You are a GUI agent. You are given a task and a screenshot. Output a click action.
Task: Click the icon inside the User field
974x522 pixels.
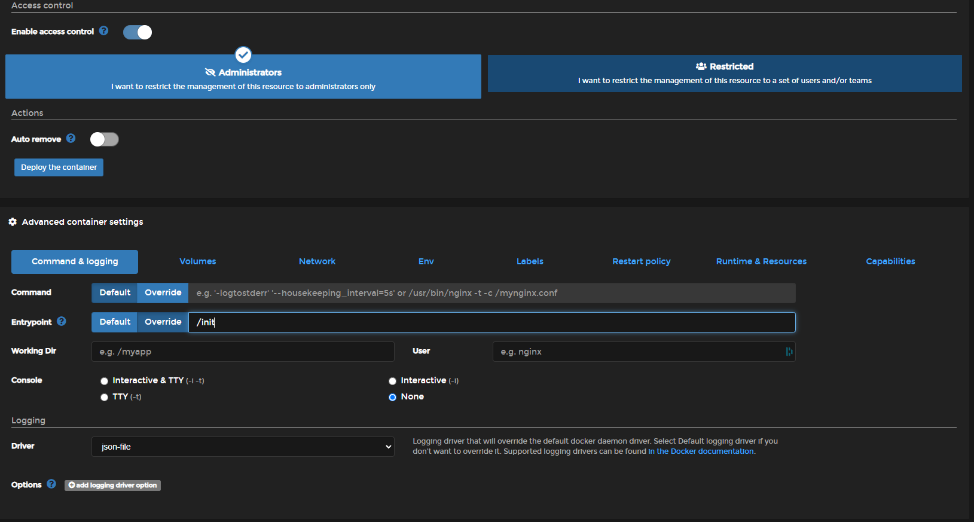point(789,352)
